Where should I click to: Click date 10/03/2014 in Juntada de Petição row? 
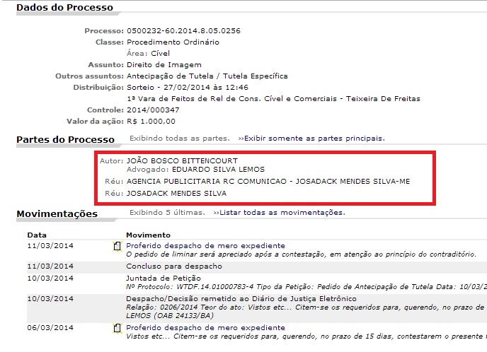[50, 278]
